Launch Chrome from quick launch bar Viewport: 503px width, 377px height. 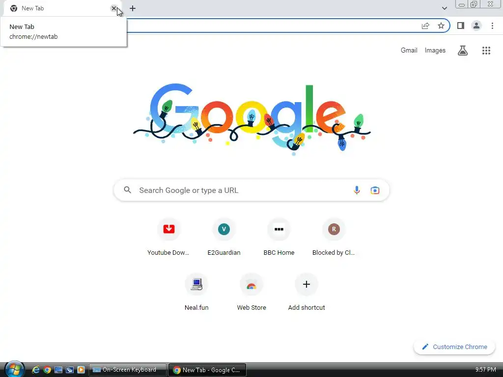(47, 370)
